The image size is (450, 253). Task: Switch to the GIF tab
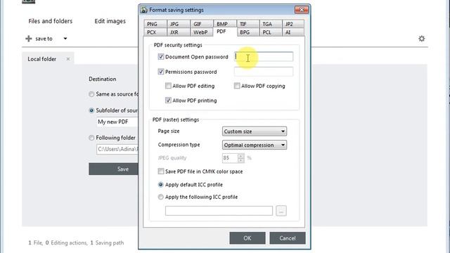click(x=202, y=24)
